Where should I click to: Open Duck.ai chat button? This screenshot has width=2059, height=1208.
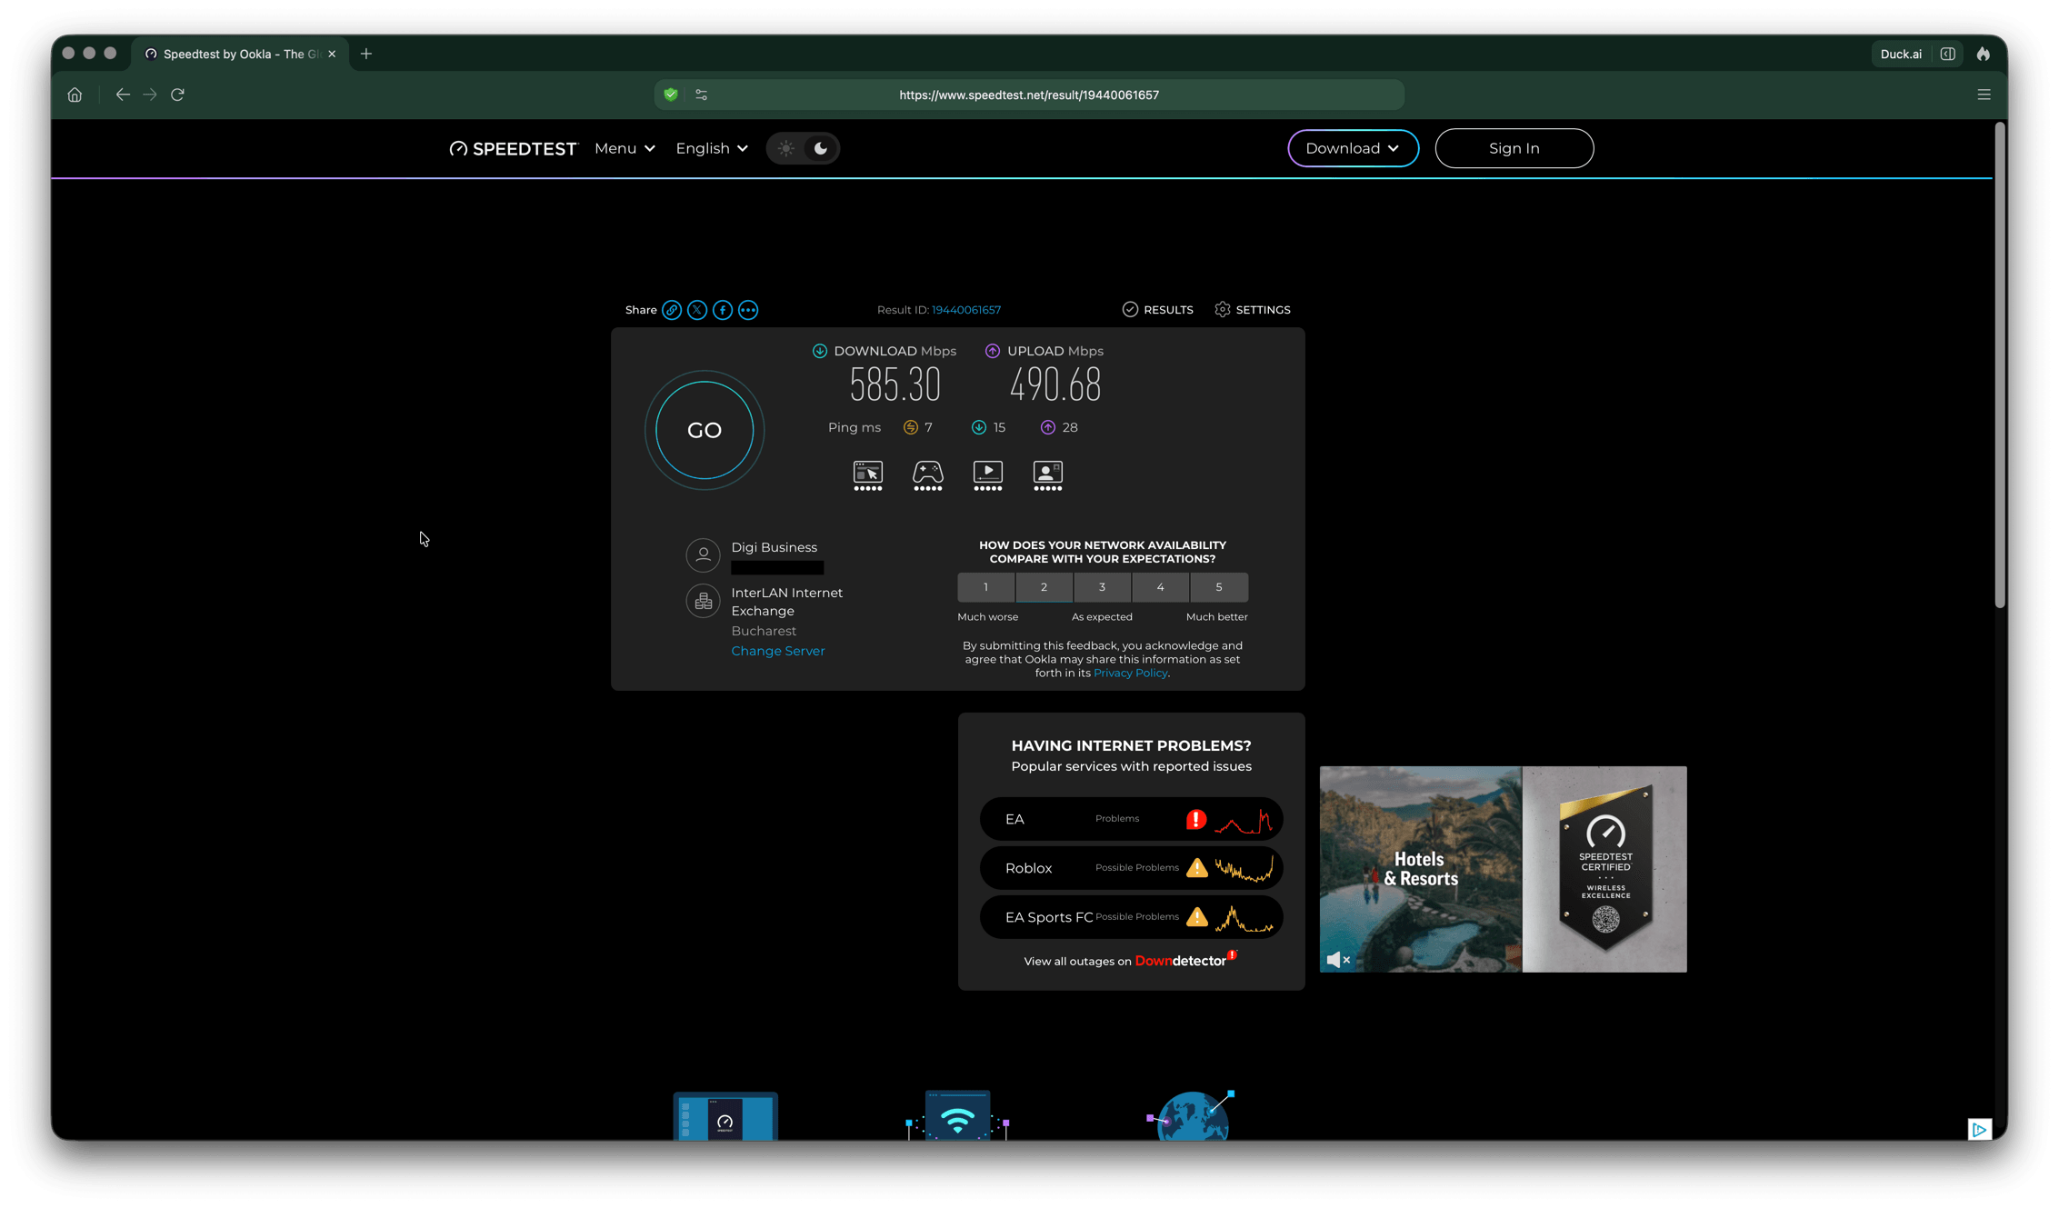(1901, 54)
